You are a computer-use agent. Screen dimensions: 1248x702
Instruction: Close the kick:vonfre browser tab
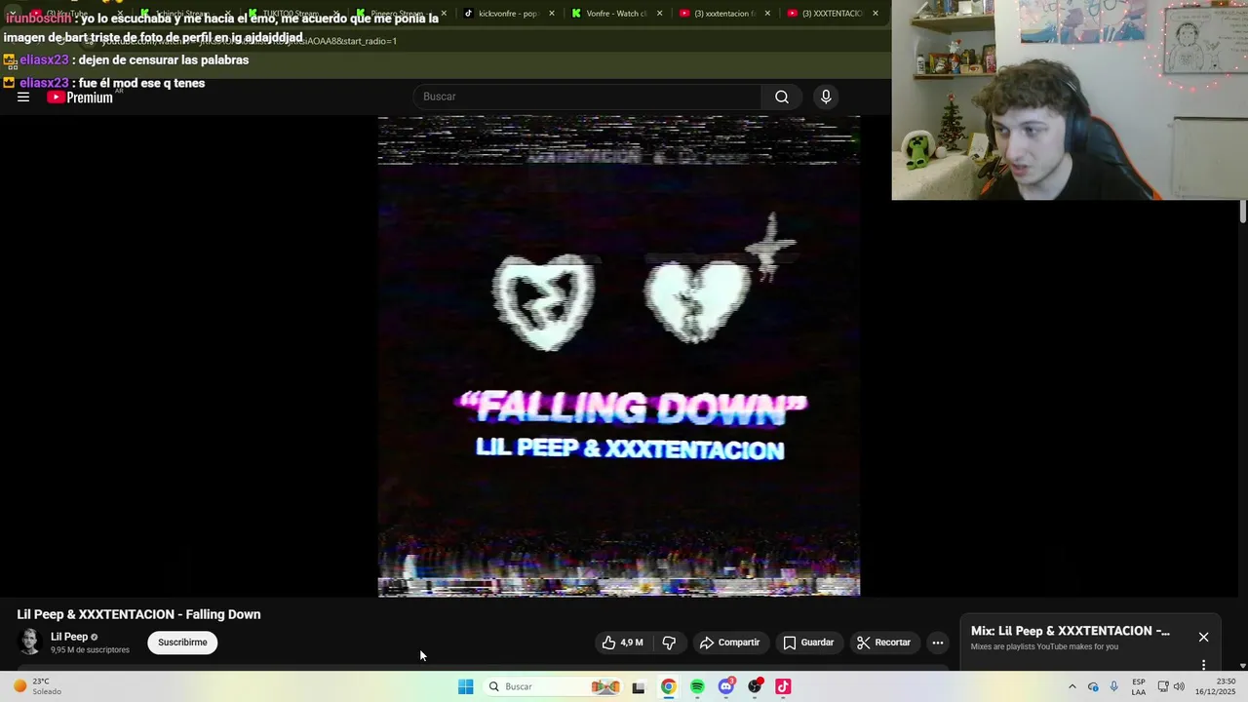pyautogui.click(x=552, y=14)
